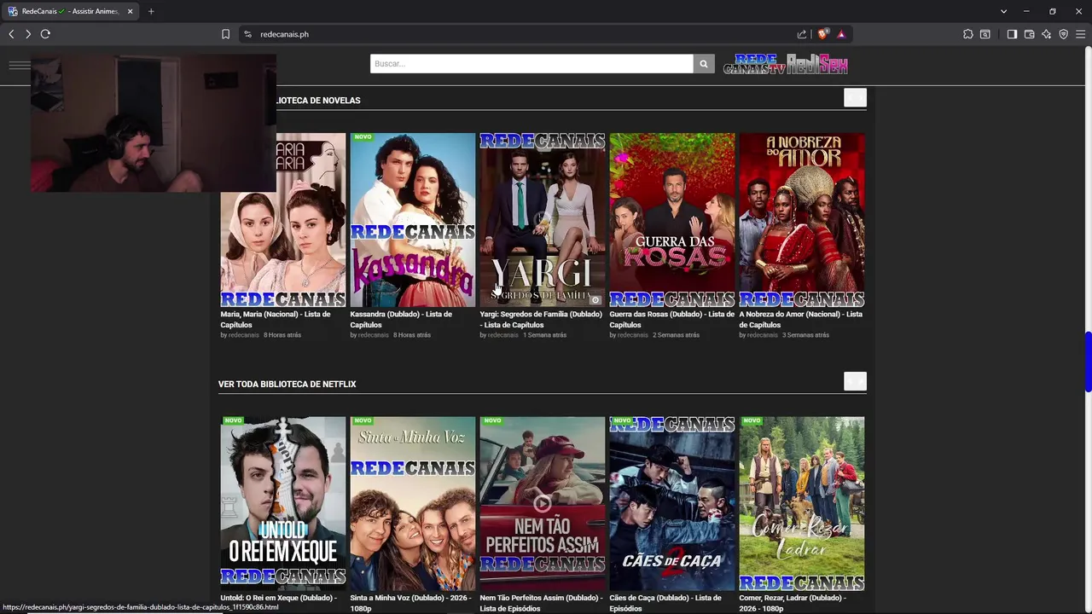Screen dimensions: 1092x614
Task: Click the clock icon on Yargi poster
Action: 595,299
